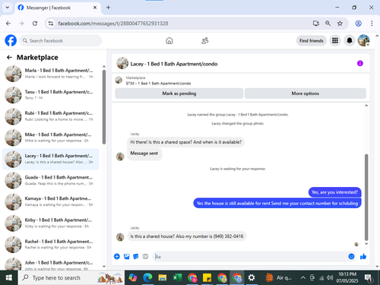380x285 pixels.
Task: Open Excel from taskbar
Action: pyautogui.click(x=177, y=277)
